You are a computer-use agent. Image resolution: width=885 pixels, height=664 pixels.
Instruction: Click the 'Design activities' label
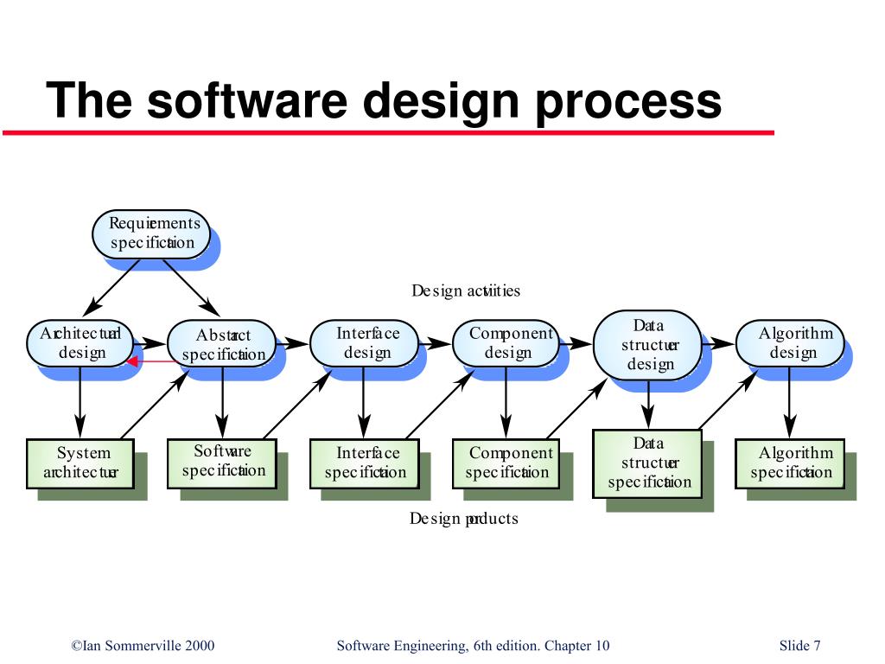(466, 290)
